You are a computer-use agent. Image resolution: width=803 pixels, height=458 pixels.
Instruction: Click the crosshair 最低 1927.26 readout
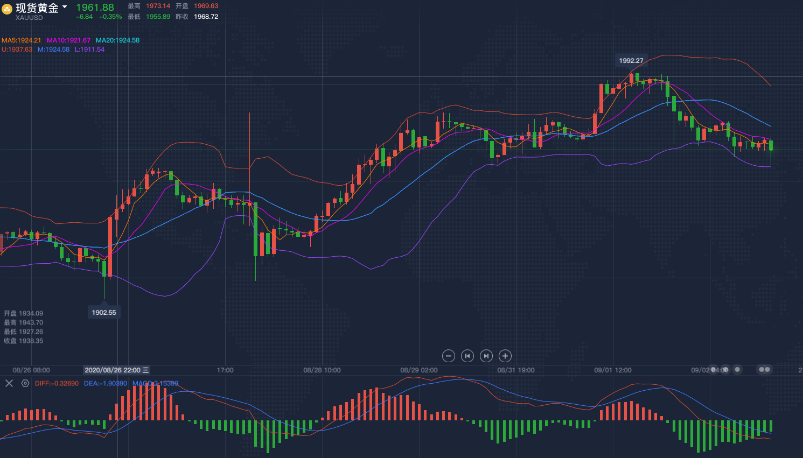click(x=23, y=332)
